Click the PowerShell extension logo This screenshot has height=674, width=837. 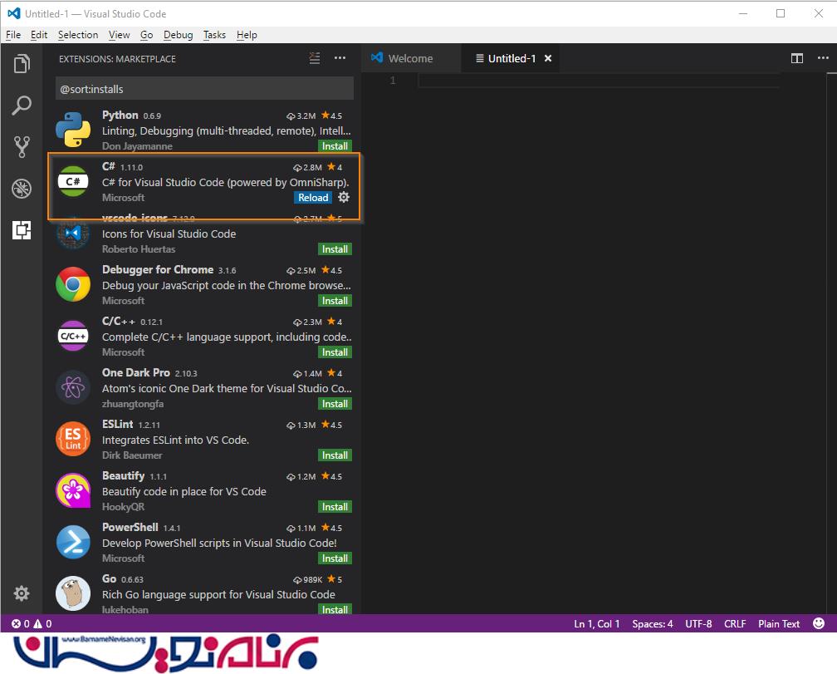pos(73,542)
